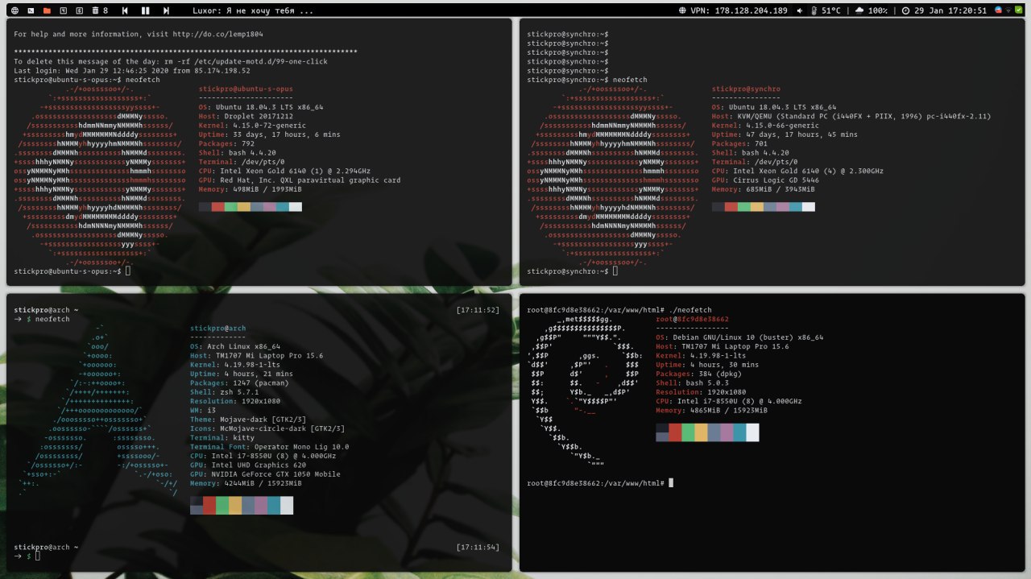The height and width of the screenshot is (579, 1031).
Task: Click the thermometer temperature icon
Action: click(814, 10)
